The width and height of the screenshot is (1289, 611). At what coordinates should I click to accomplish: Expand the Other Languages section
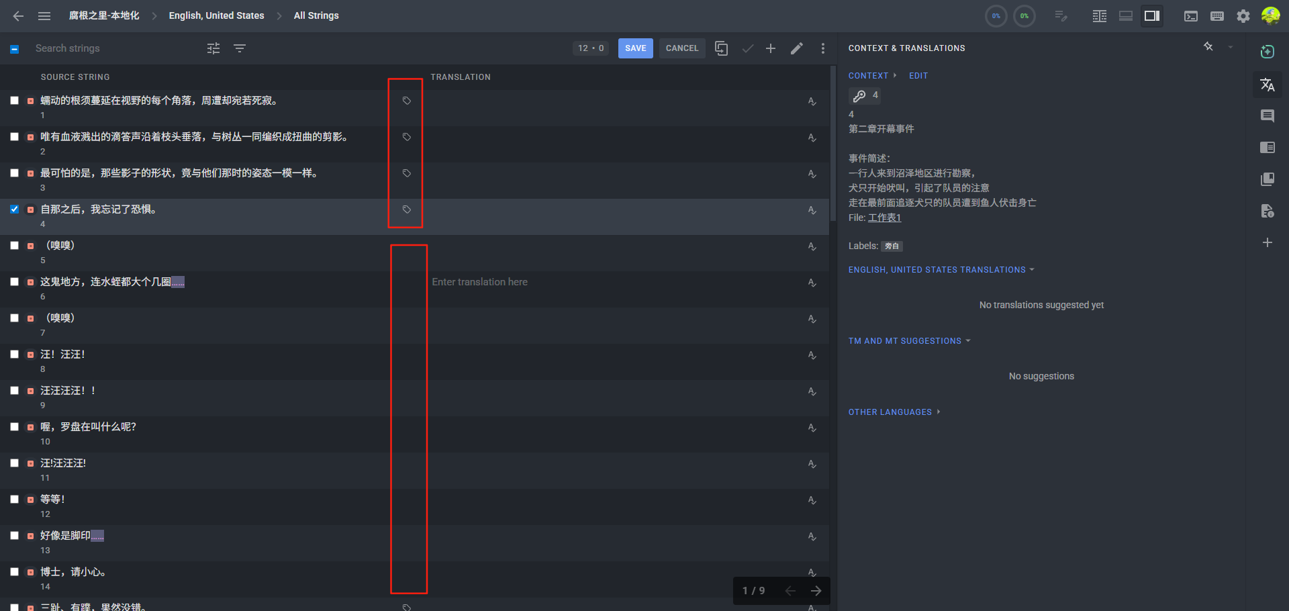(x=894, y=412)
